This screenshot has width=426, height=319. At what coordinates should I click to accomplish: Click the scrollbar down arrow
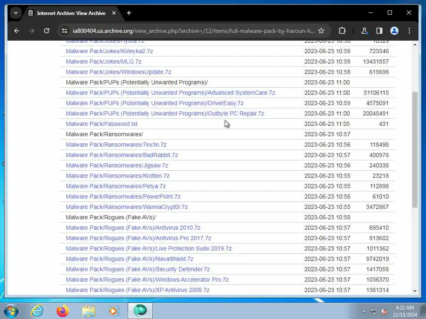click(x=415, y=291)
